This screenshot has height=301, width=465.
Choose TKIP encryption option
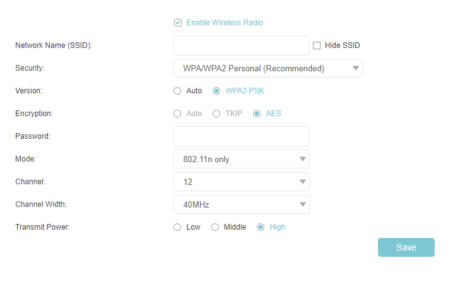(x=216, y=114)
